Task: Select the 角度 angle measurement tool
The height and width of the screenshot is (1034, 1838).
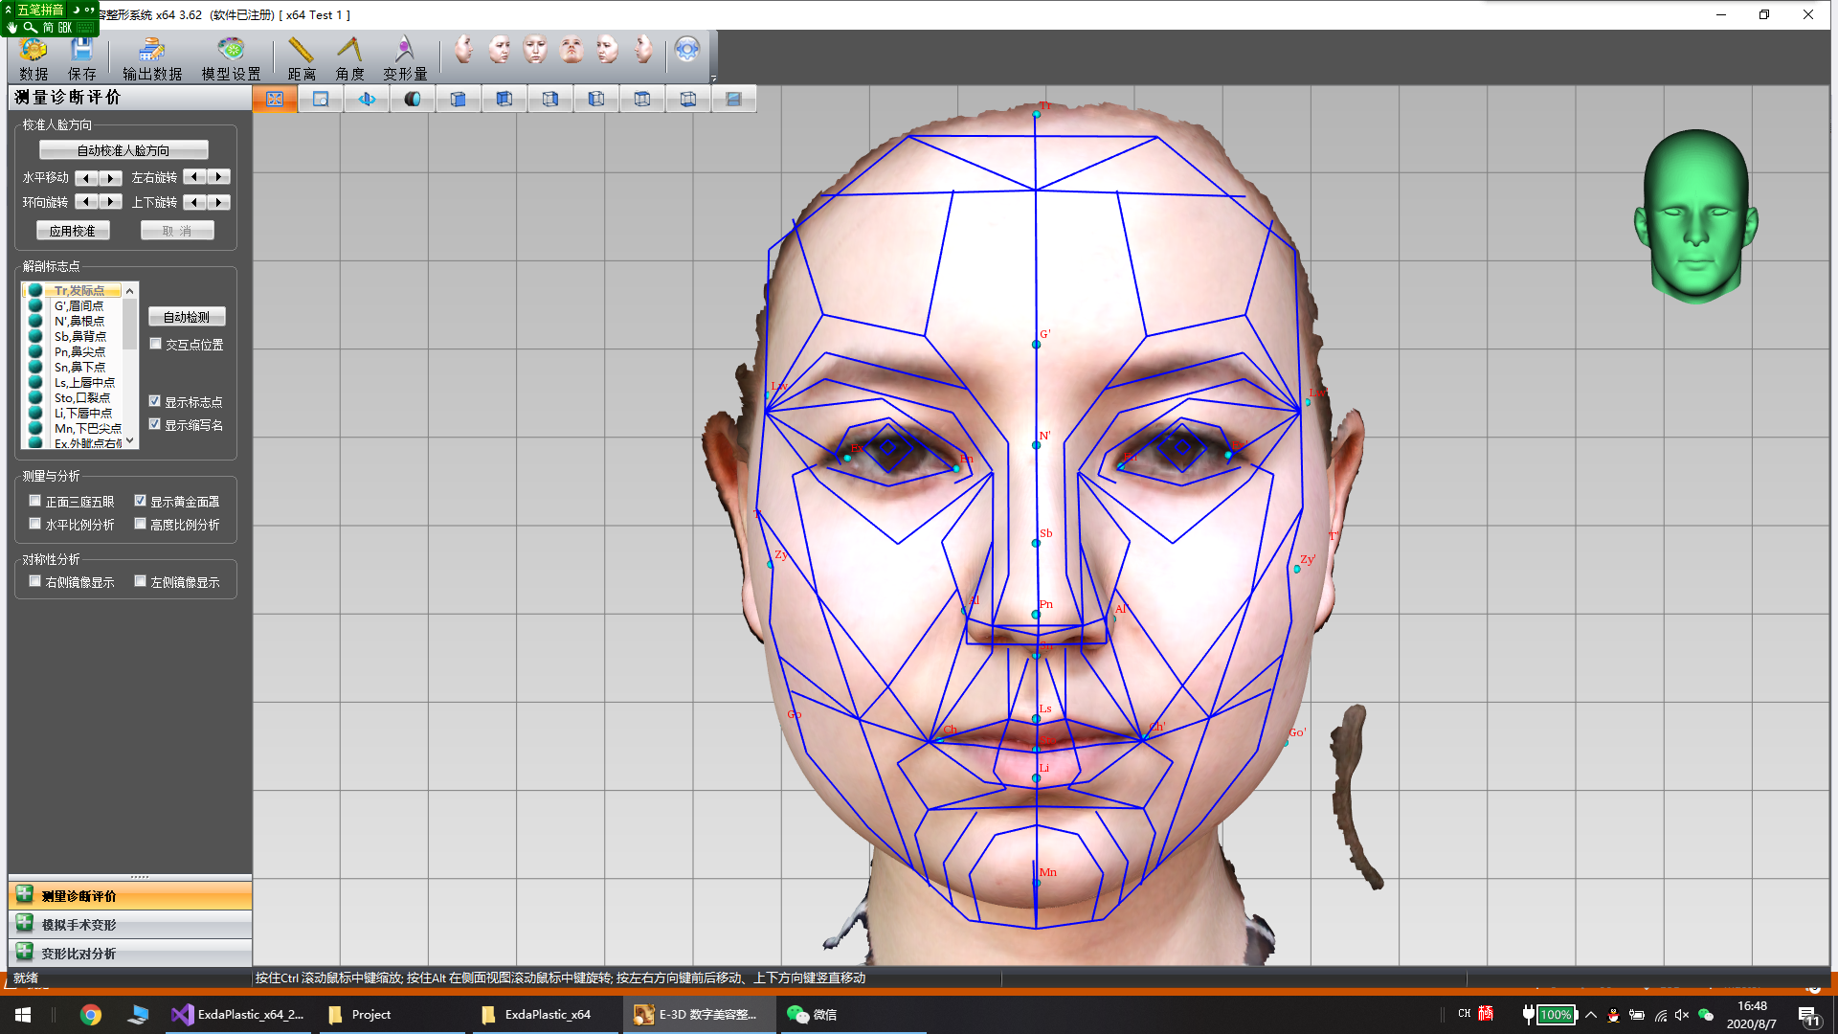Action: point(349,57)
